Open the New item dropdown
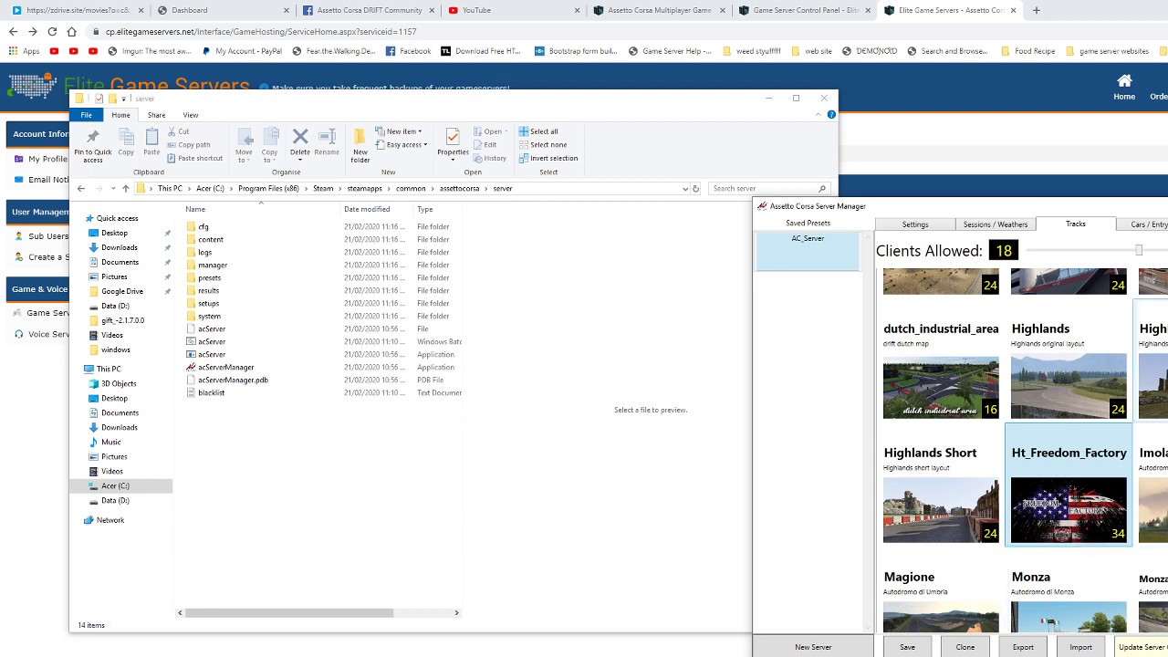The image size is (1168, 657). (399, 131)
